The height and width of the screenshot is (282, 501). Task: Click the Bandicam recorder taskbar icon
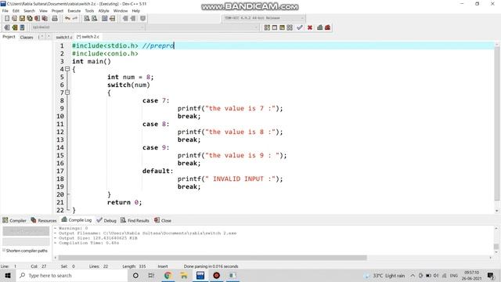coord(216,275)
